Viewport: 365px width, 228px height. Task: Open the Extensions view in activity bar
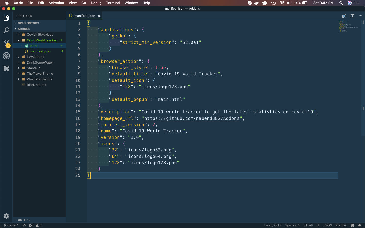(x=6, y=68)
